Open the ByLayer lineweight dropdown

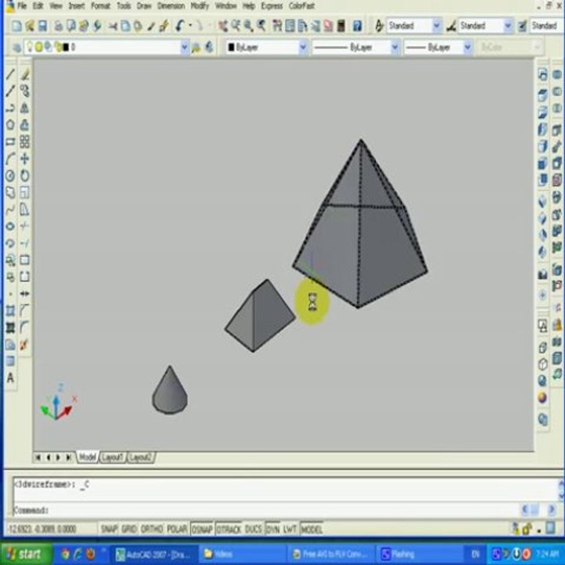tap(468, 47)
